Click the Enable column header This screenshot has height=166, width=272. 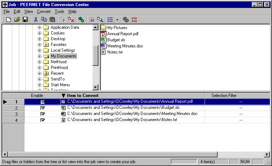[x=42, y=96]
